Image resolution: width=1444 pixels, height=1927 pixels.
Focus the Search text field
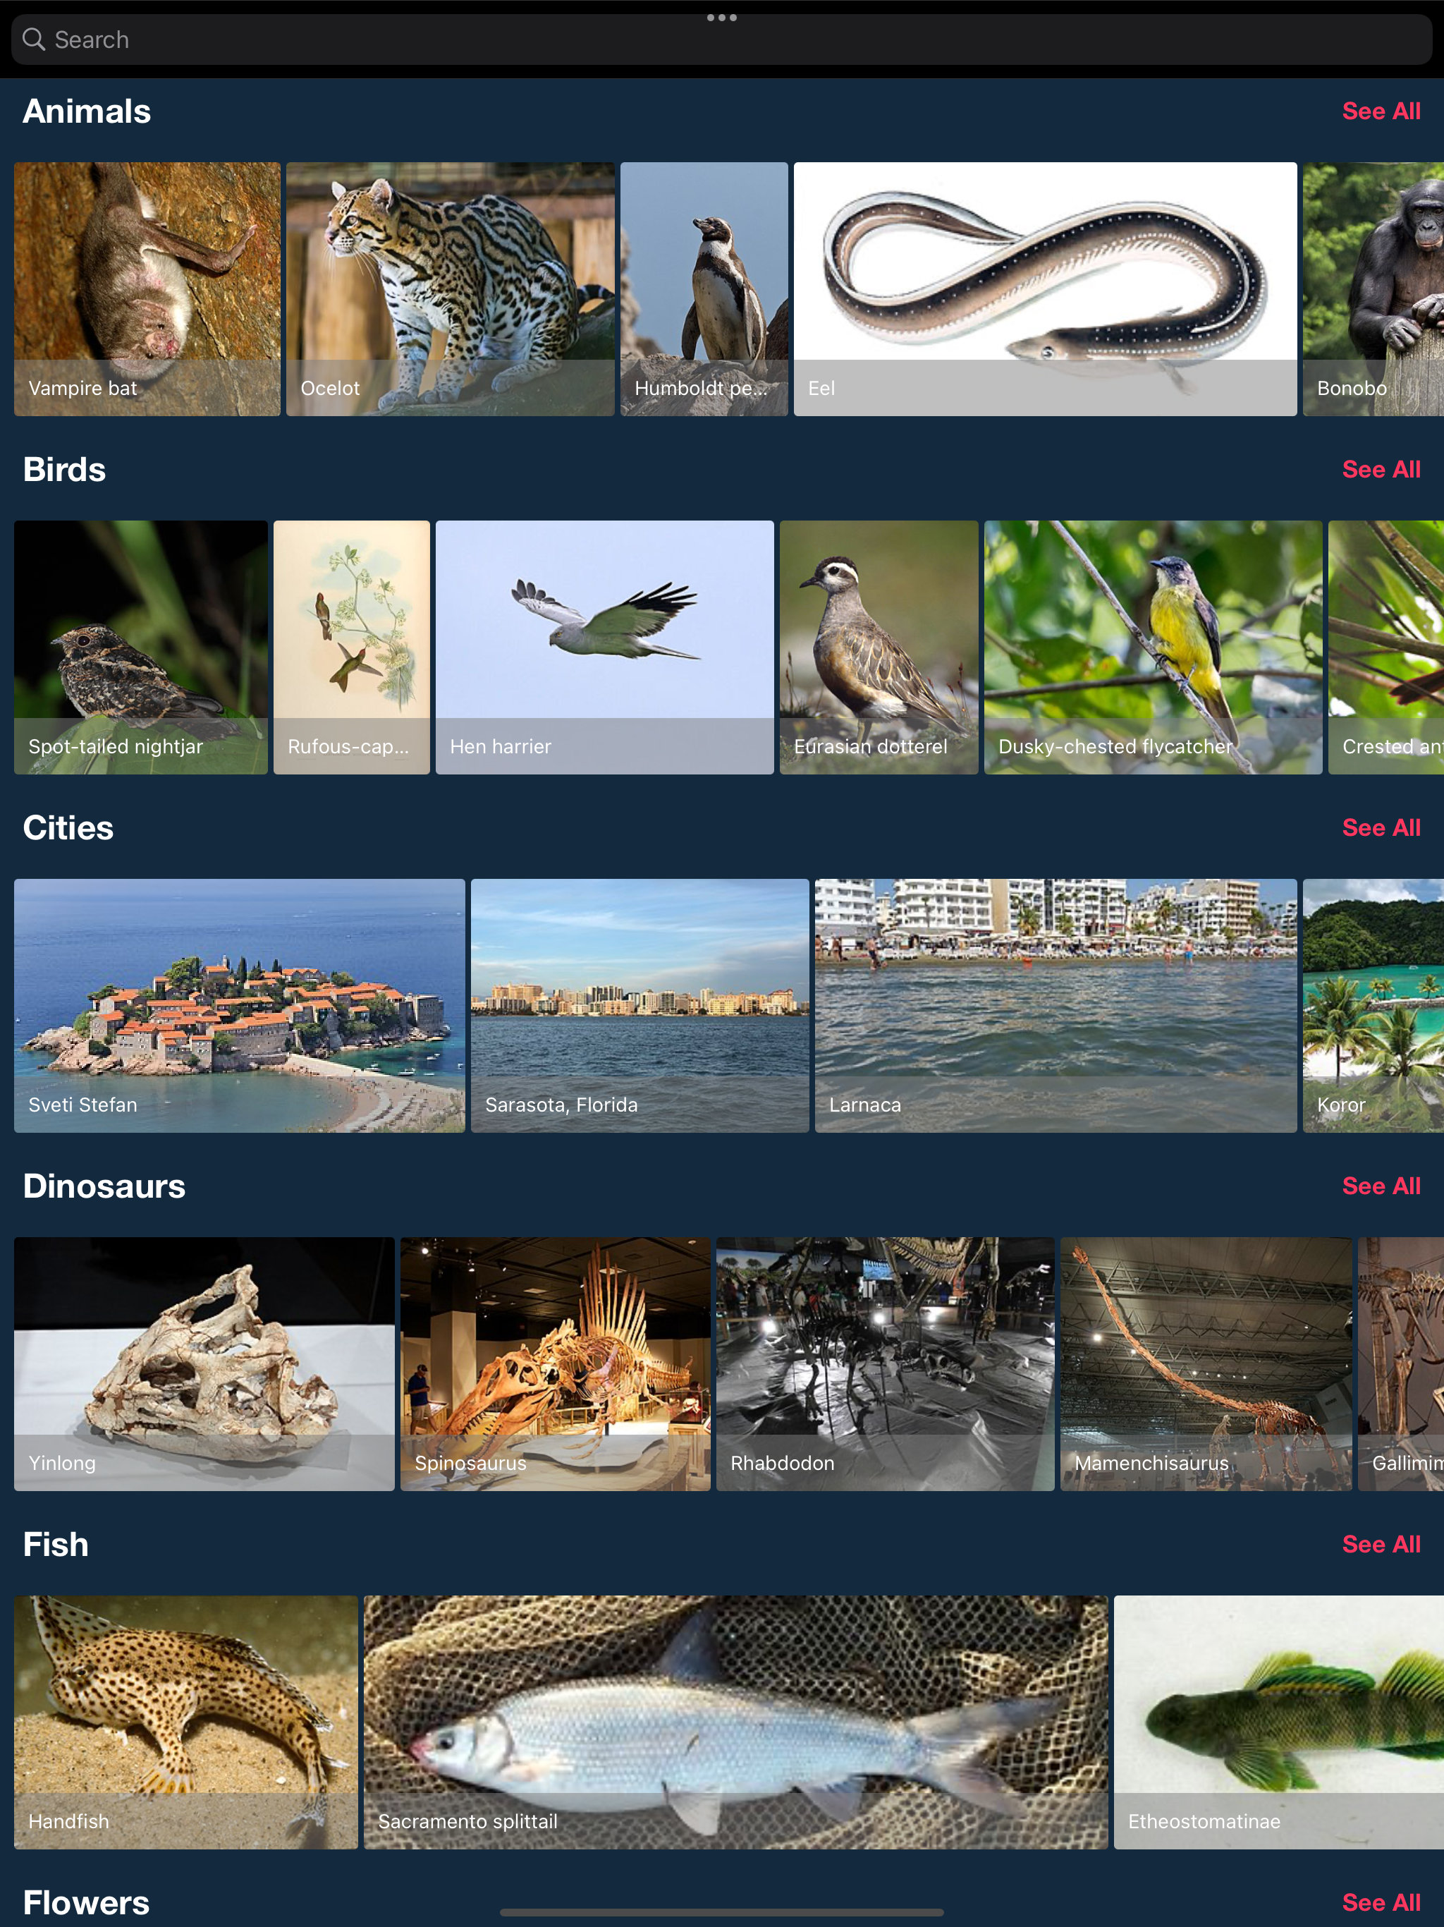(721, 39)
